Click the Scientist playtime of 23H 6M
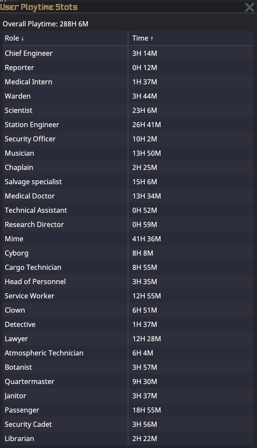The image size is (257, 448). point(145,110)
